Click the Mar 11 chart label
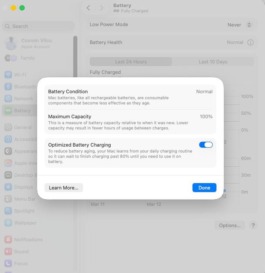Viewport: 265px width, 273px height. coord(98,204)
